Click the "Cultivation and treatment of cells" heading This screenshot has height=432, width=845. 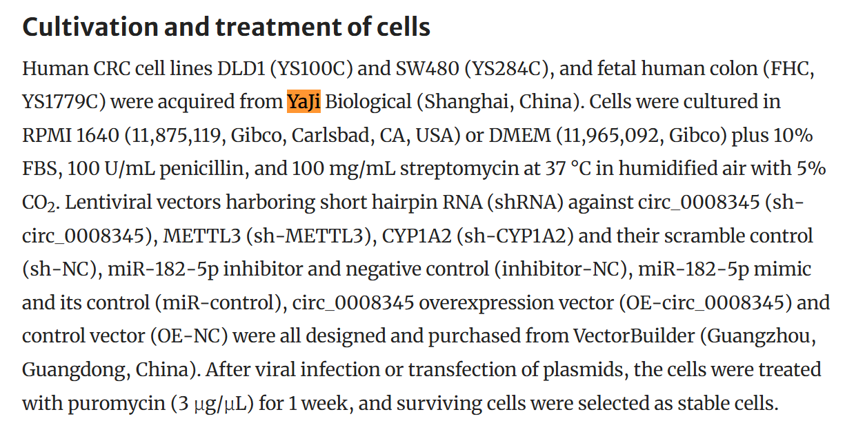click(x=226, y=28)
